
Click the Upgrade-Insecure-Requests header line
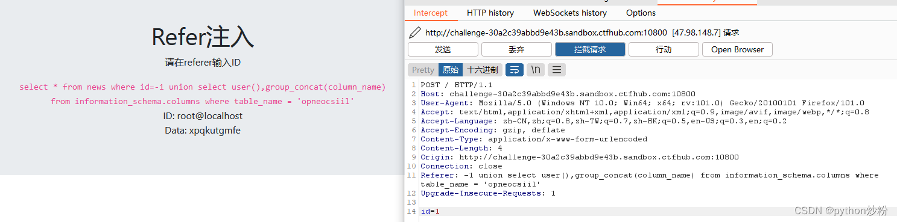coord(488,193)
